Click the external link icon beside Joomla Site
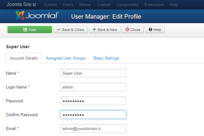The height and width of the screenshot is (136, 204). [x=34, y=5]
